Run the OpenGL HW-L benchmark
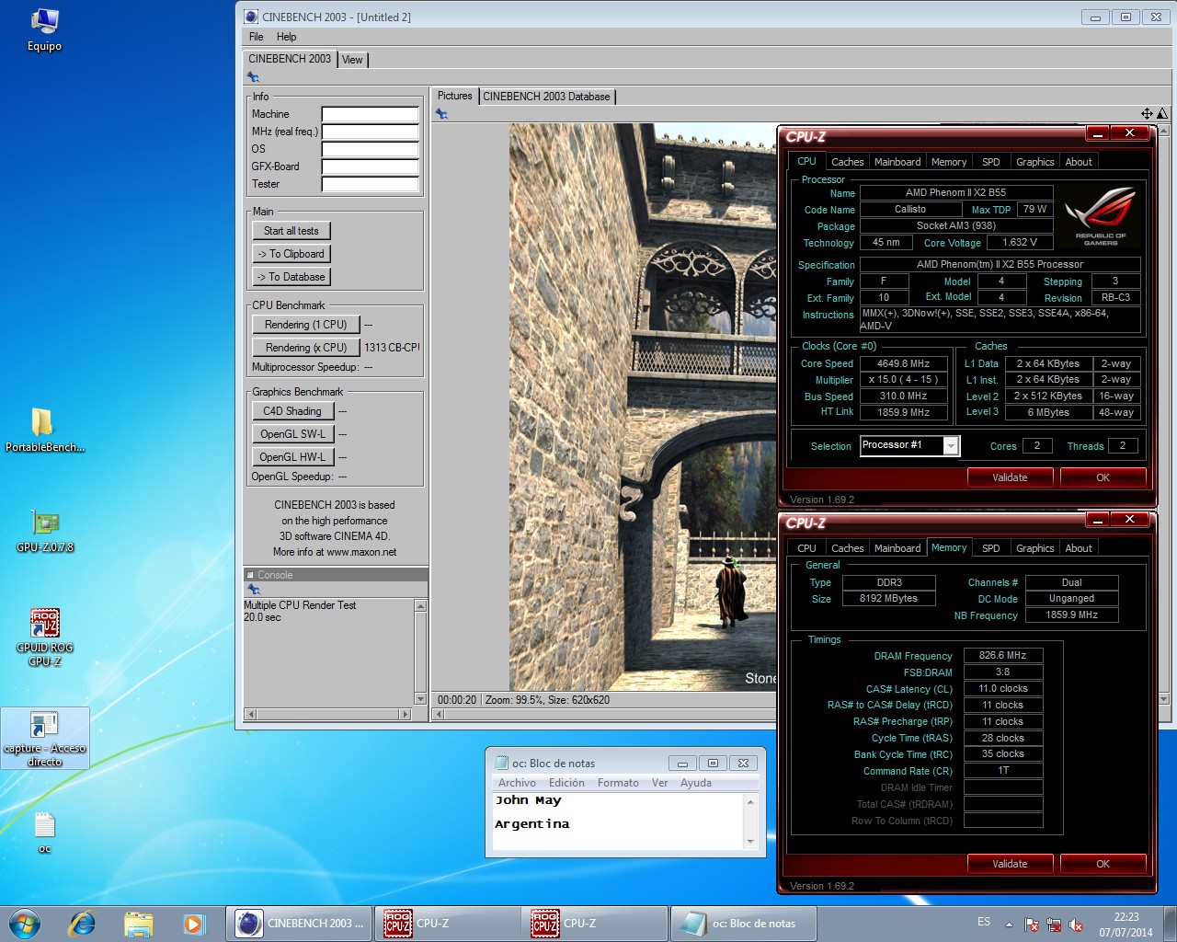This screenshot has width=1177, height=942. 292,457
